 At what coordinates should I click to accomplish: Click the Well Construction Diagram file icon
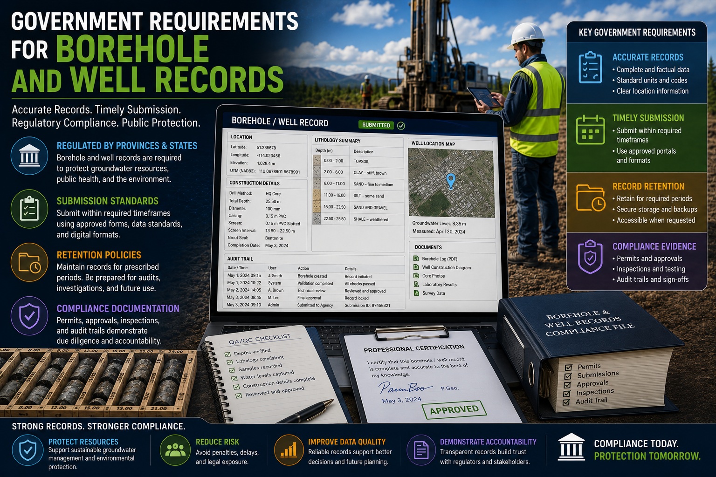coord(416,267)
